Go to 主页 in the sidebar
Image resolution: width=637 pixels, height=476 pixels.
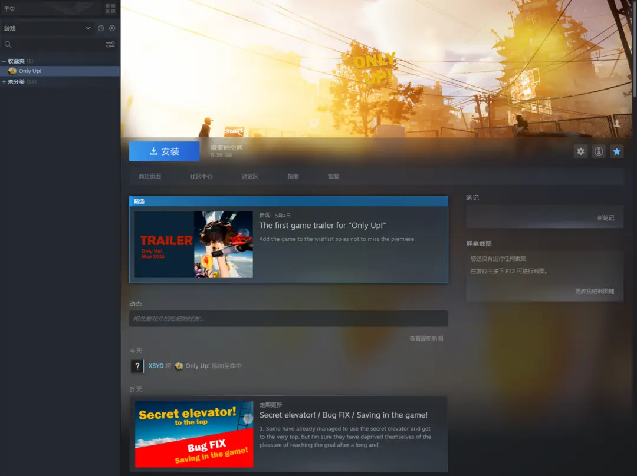click(x=9, y=8)
